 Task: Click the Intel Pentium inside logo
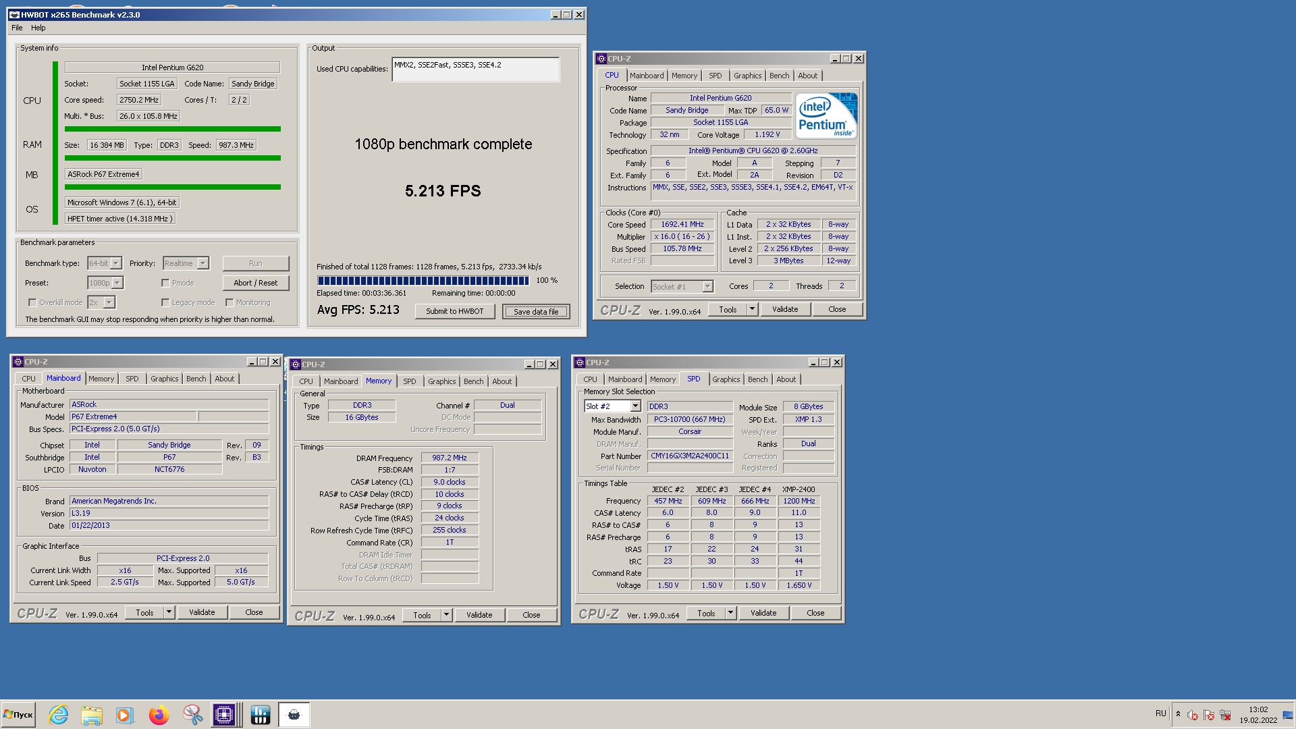click(826, 115)
